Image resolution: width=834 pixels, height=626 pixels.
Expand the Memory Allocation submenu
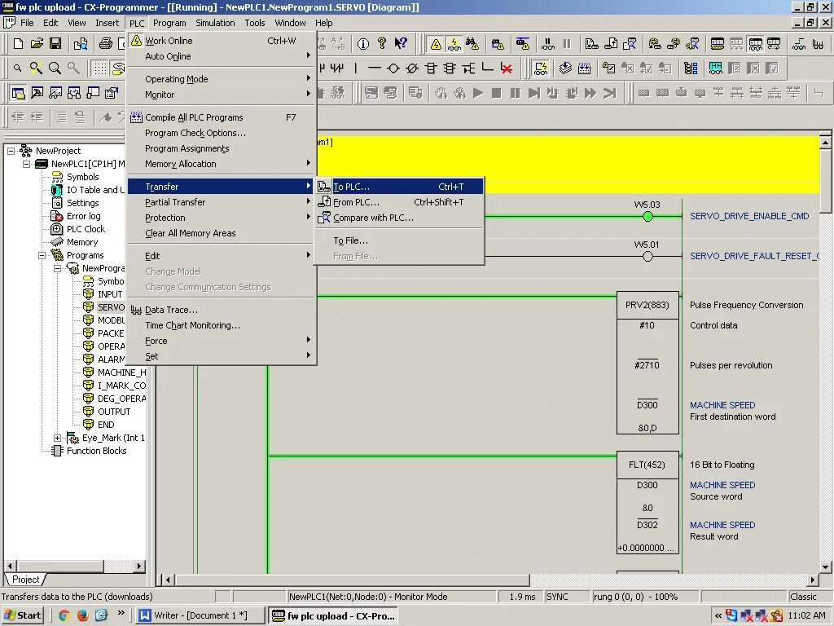(222, 163)
